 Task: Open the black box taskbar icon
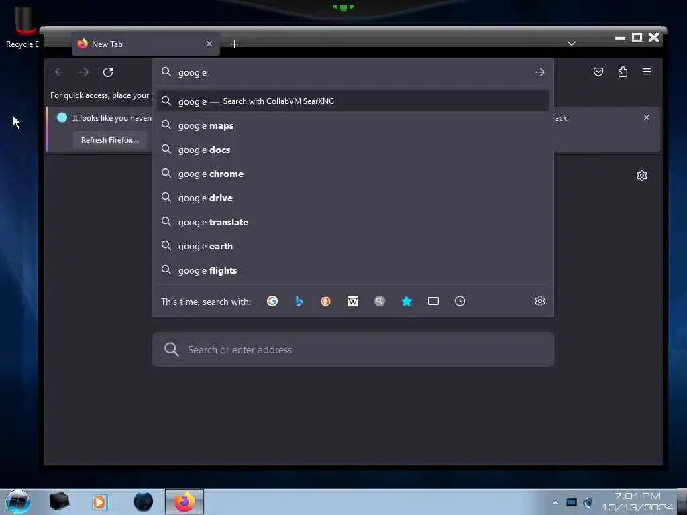tap(59, 502)
